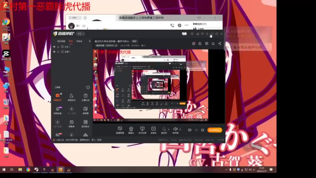Click the announcement text in the status bar

(79, 140)
